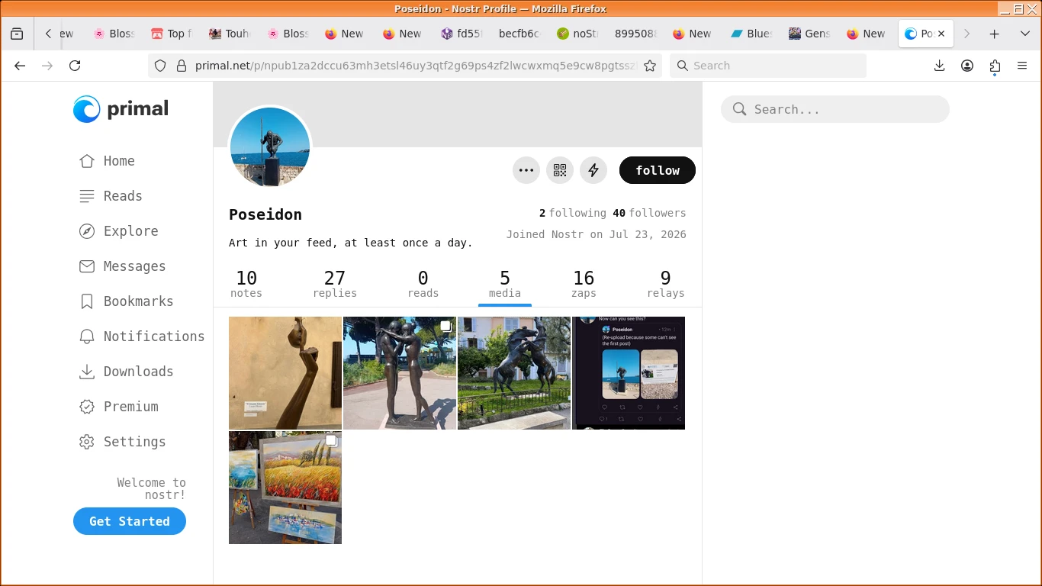Open the Premium badge icon

point(87,407)
